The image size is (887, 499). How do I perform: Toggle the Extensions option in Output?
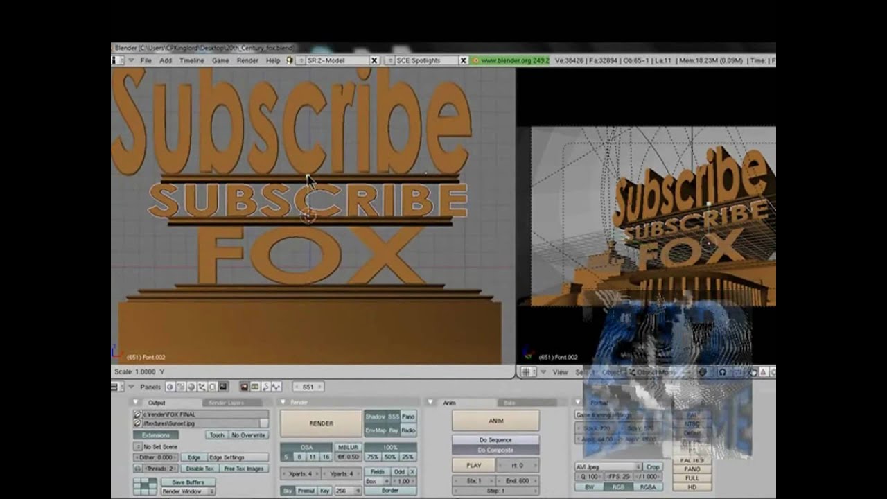(x=156, y=435)
